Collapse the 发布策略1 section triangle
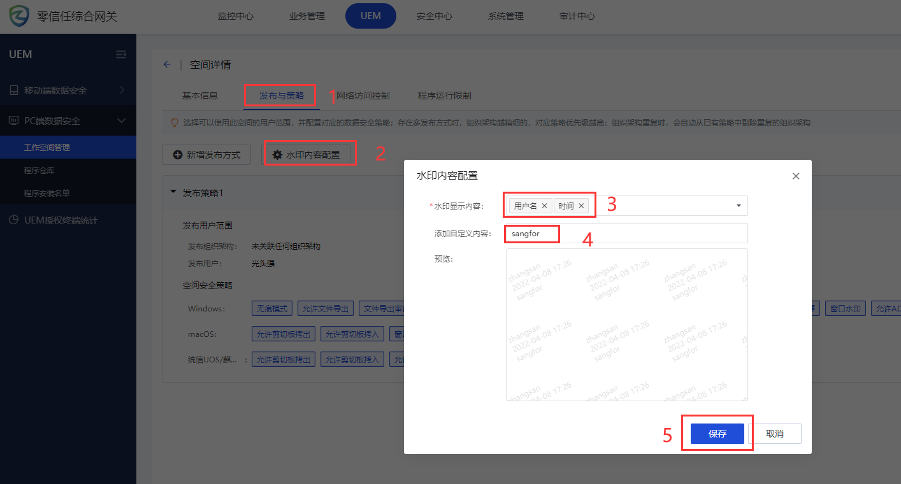The height and width of the screenshot is (484, 901). (x=173, y=192)
